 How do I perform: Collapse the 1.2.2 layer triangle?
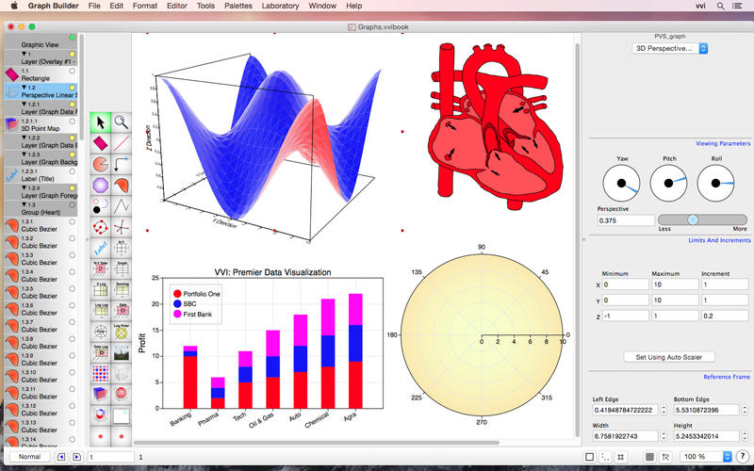click(x=24, y=138)
